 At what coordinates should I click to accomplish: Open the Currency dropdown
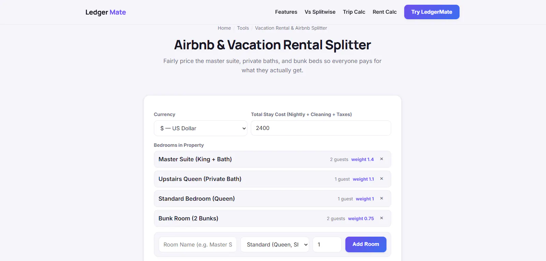200,128
